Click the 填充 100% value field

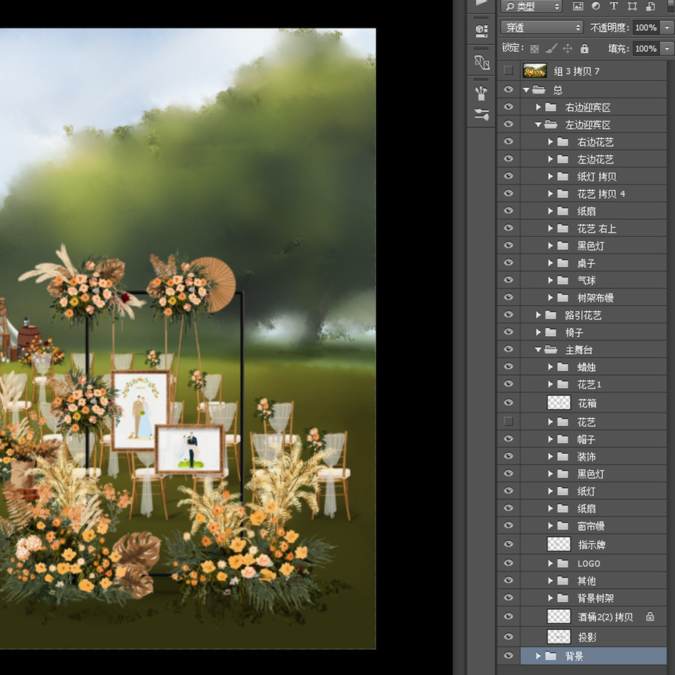pyautogui.click(x=646, y=49)
